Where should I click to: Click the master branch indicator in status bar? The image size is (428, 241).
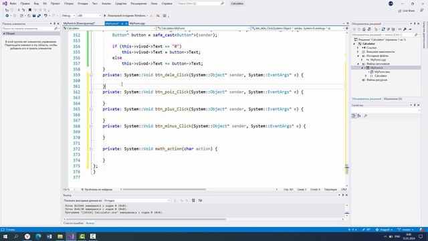[406, 230]
